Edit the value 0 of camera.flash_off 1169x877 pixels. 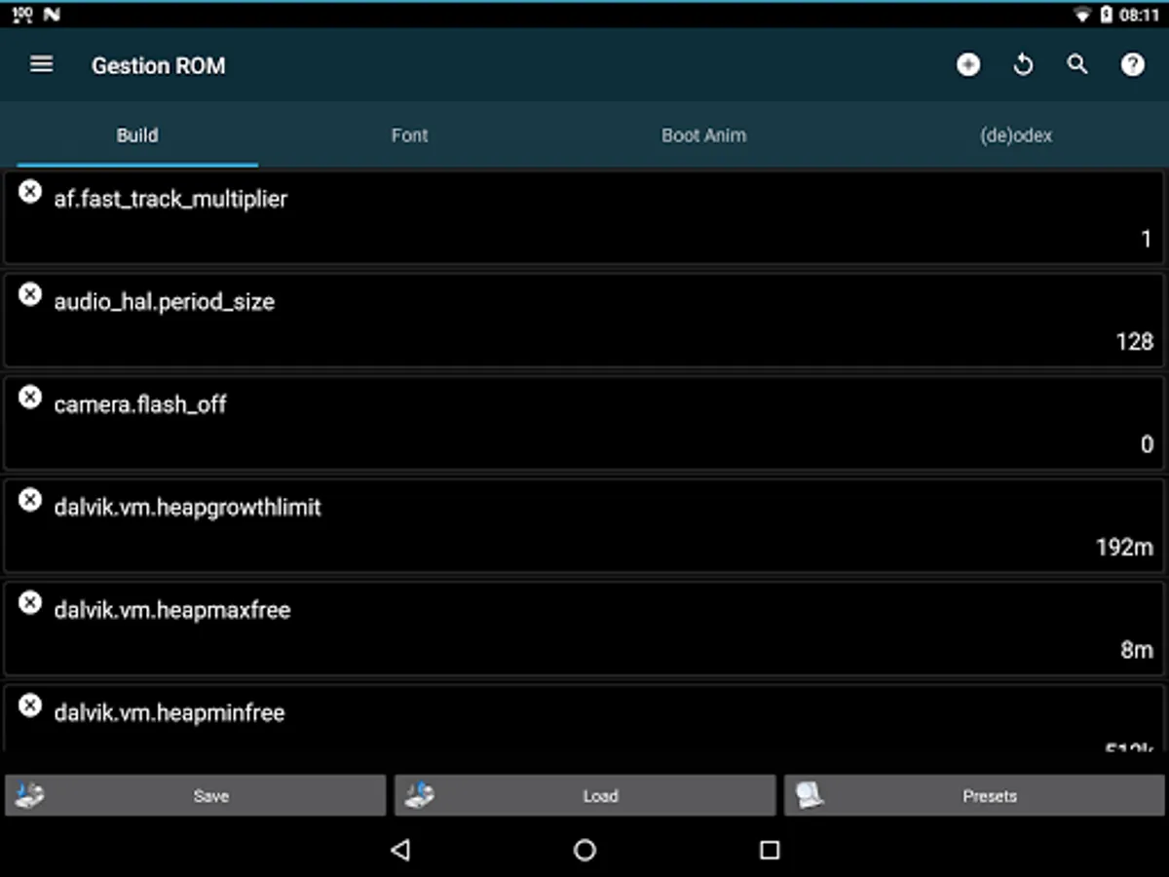pyautogui.click(x=1147, y=444)
